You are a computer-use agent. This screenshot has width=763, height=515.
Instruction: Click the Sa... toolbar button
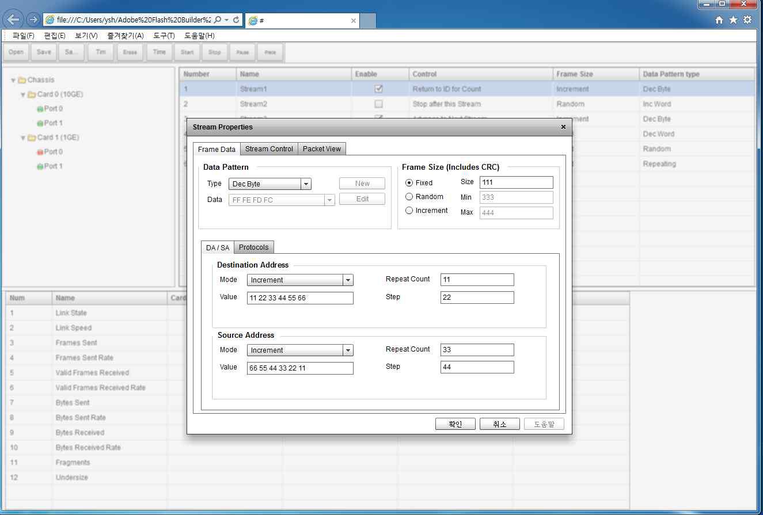[71, 52]
